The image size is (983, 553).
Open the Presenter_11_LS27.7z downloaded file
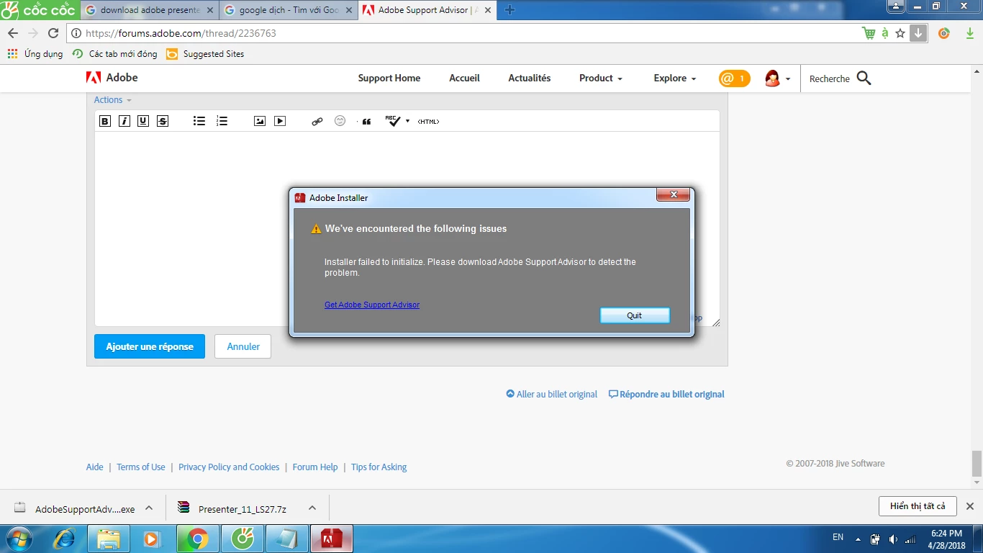(x=234, y=508)
